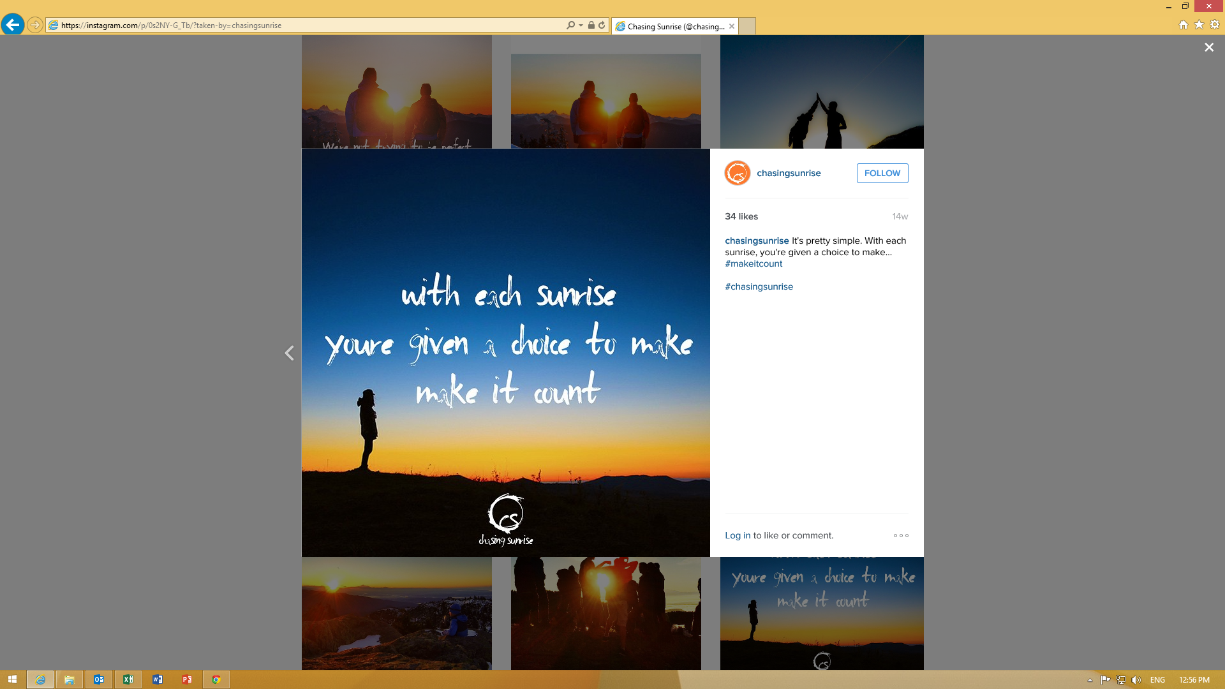Click the chasingsunrise profile avatar
Image resolution: width=1225 pixels, height=689 pixels.
(x=737, y=173)
